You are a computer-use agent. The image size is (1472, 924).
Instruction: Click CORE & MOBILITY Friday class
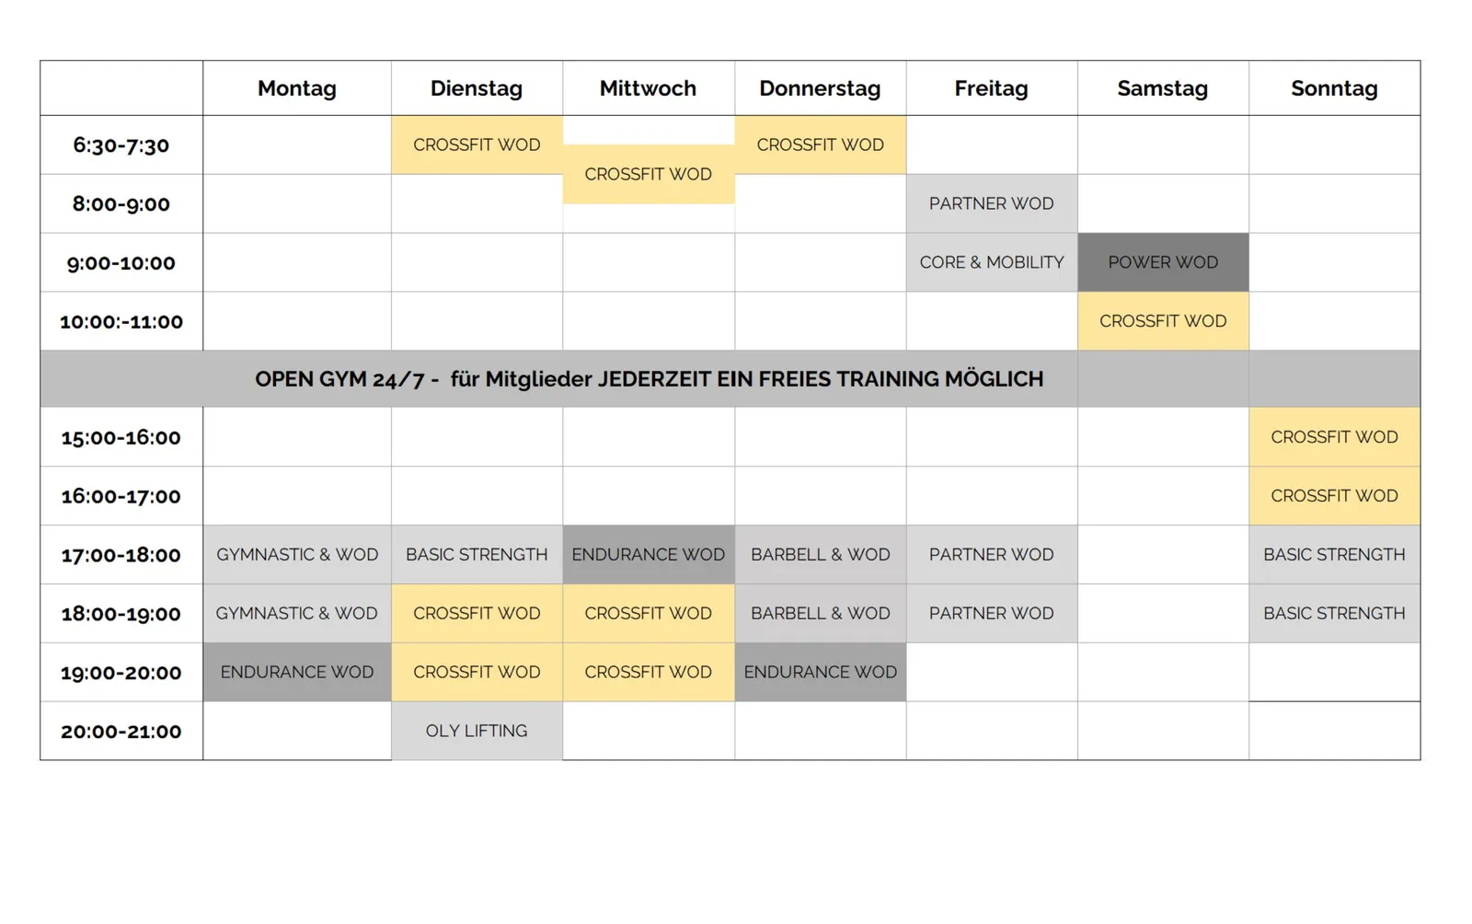992,262
